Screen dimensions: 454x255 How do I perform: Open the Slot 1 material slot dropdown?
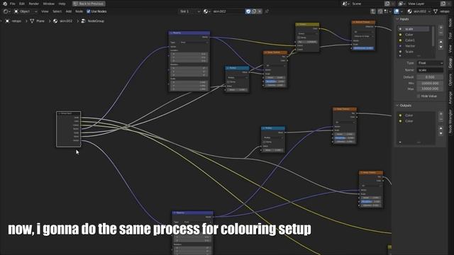189,11
